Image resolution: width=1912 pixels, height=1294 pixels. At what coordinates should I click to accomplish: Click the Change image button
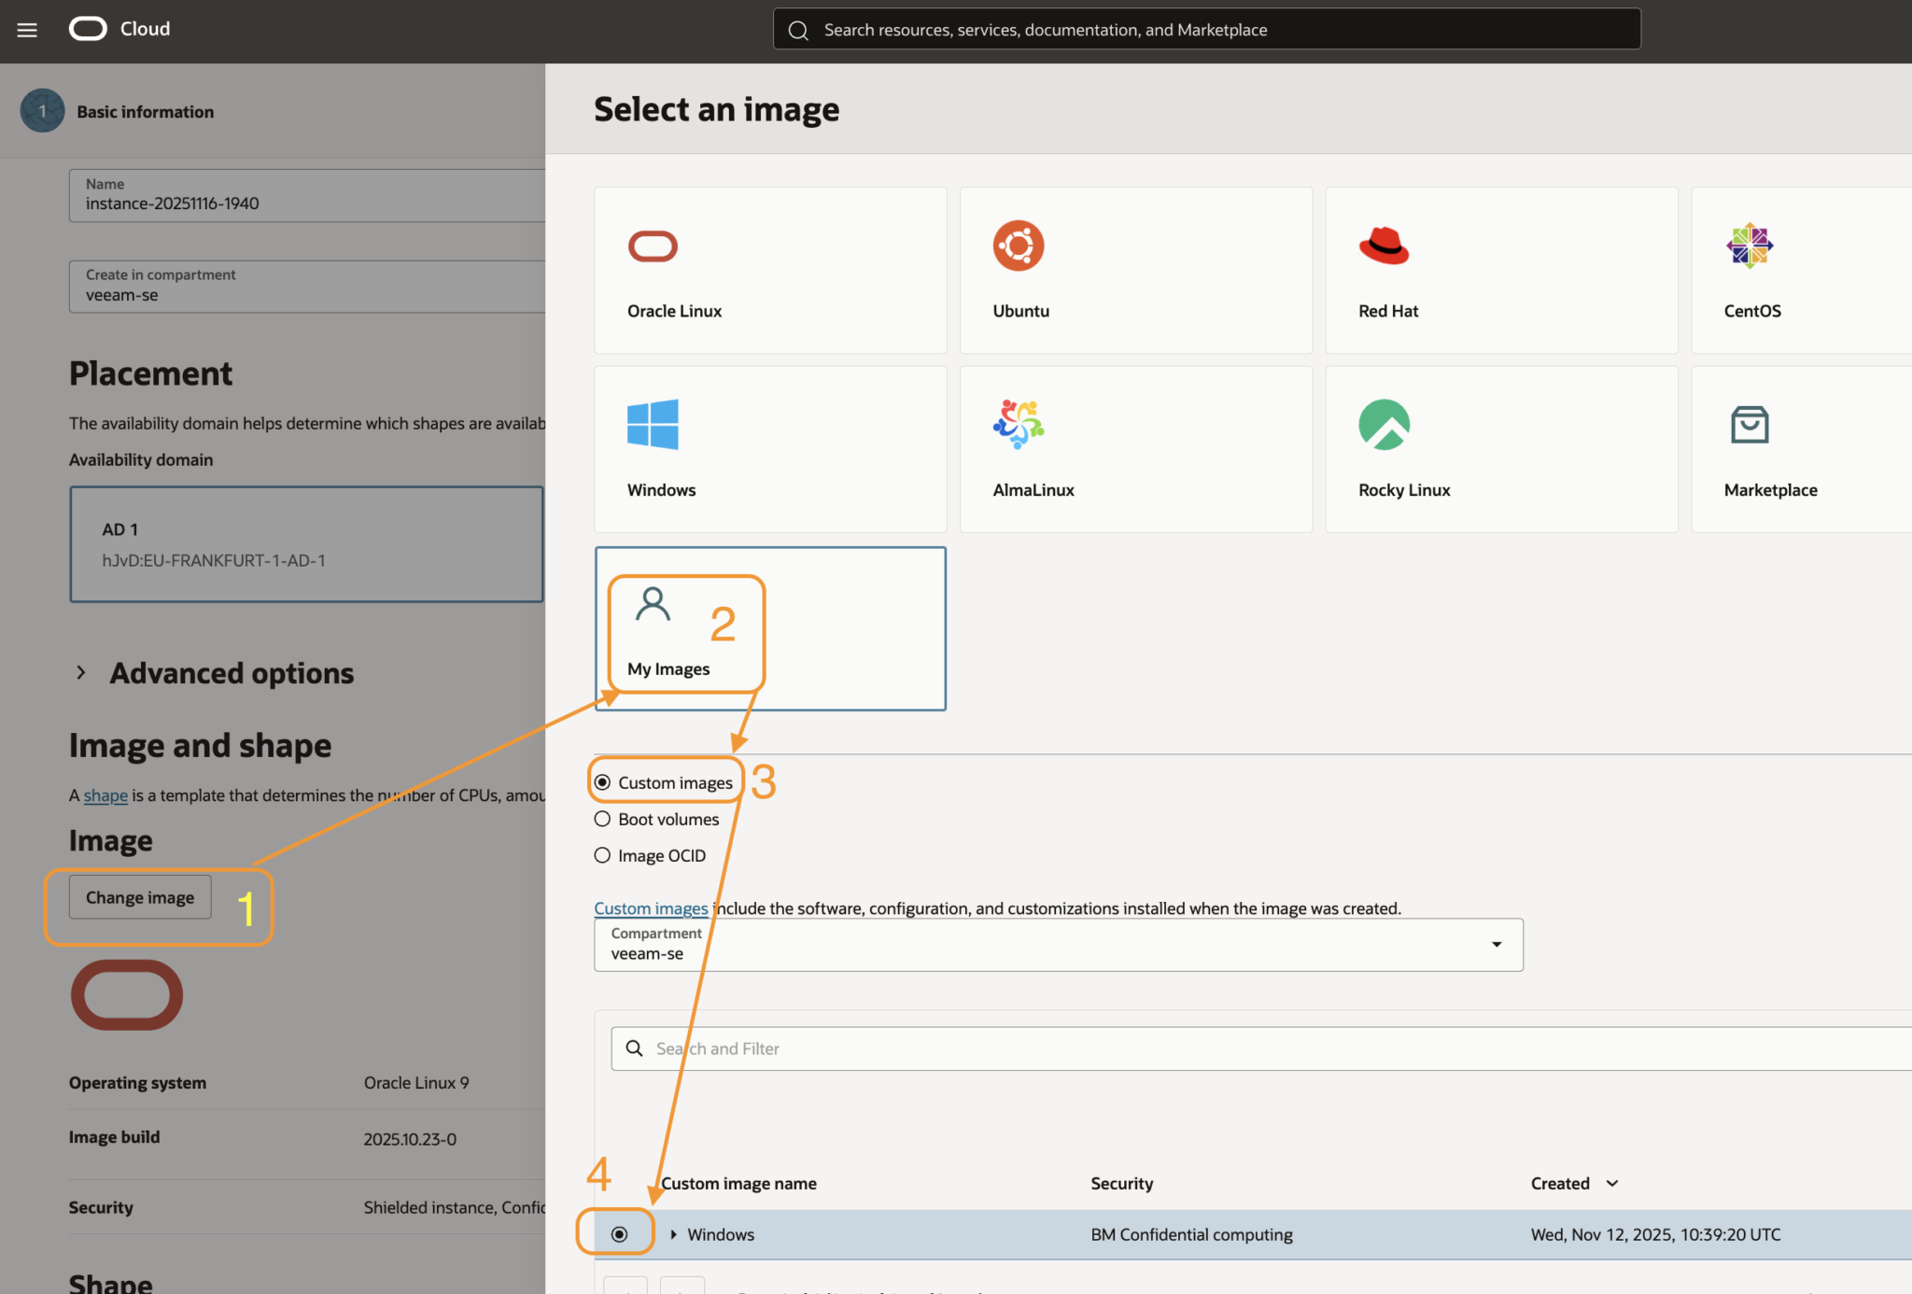pyautogui.click(x=139, y=897)
